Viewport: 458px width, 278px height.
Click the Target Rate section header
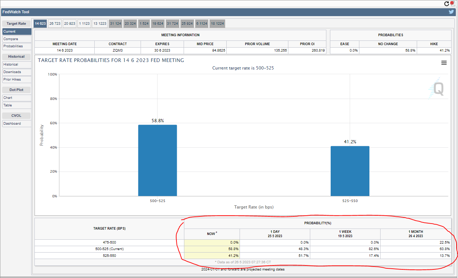[16, 24]
